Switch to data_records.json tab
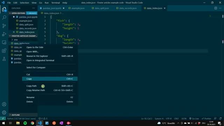 click(128, 8)
